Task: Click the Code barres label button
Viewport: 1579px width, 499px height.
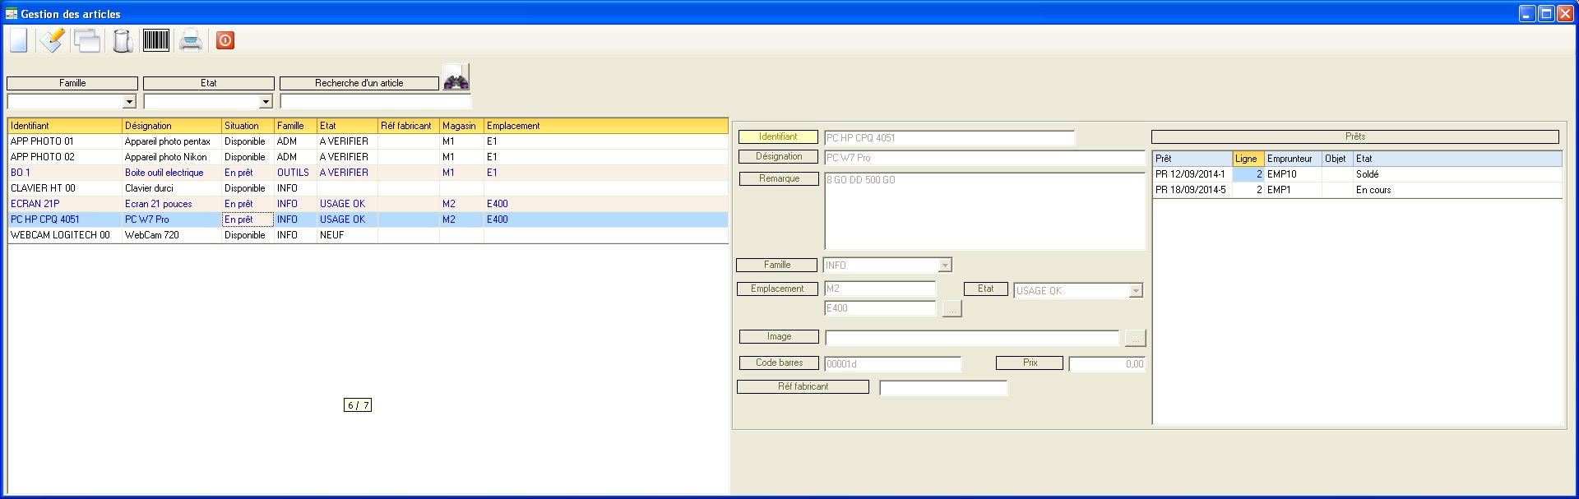Action: click(779, 363)
